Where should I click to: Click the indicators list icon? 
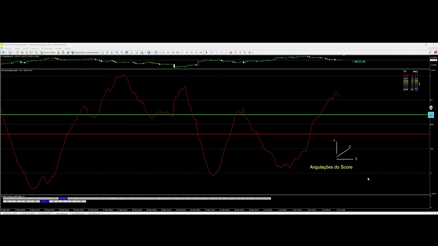[142, 53]
